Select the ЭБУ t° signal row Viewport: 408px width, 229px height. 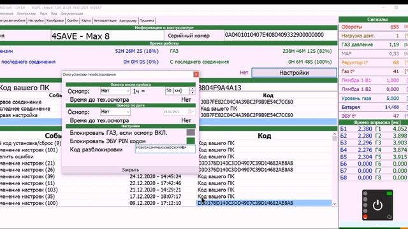pos(373,116)
